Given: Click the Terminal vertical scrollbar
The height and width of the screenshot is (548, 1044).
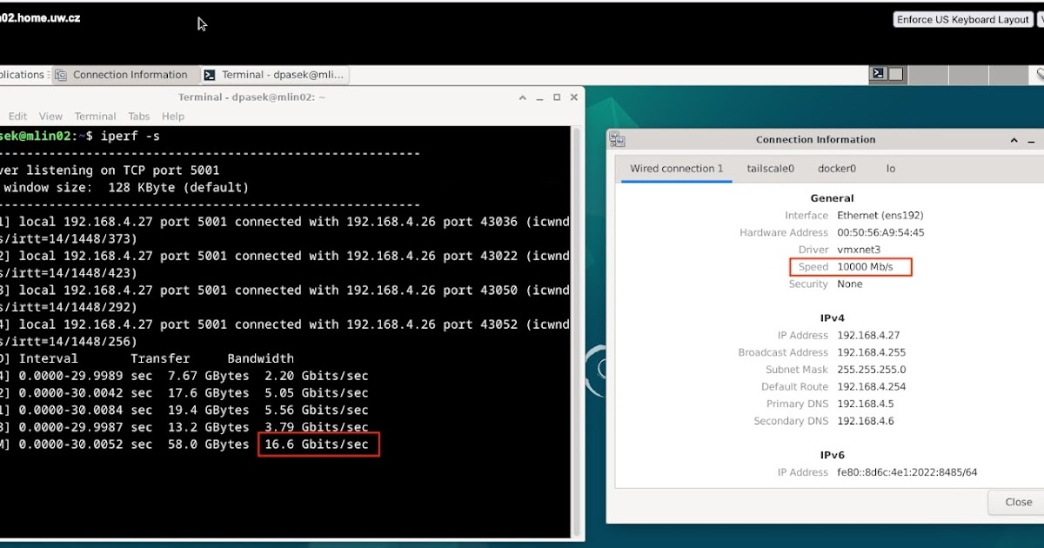Looking at the screenshot, I should 575,331.
